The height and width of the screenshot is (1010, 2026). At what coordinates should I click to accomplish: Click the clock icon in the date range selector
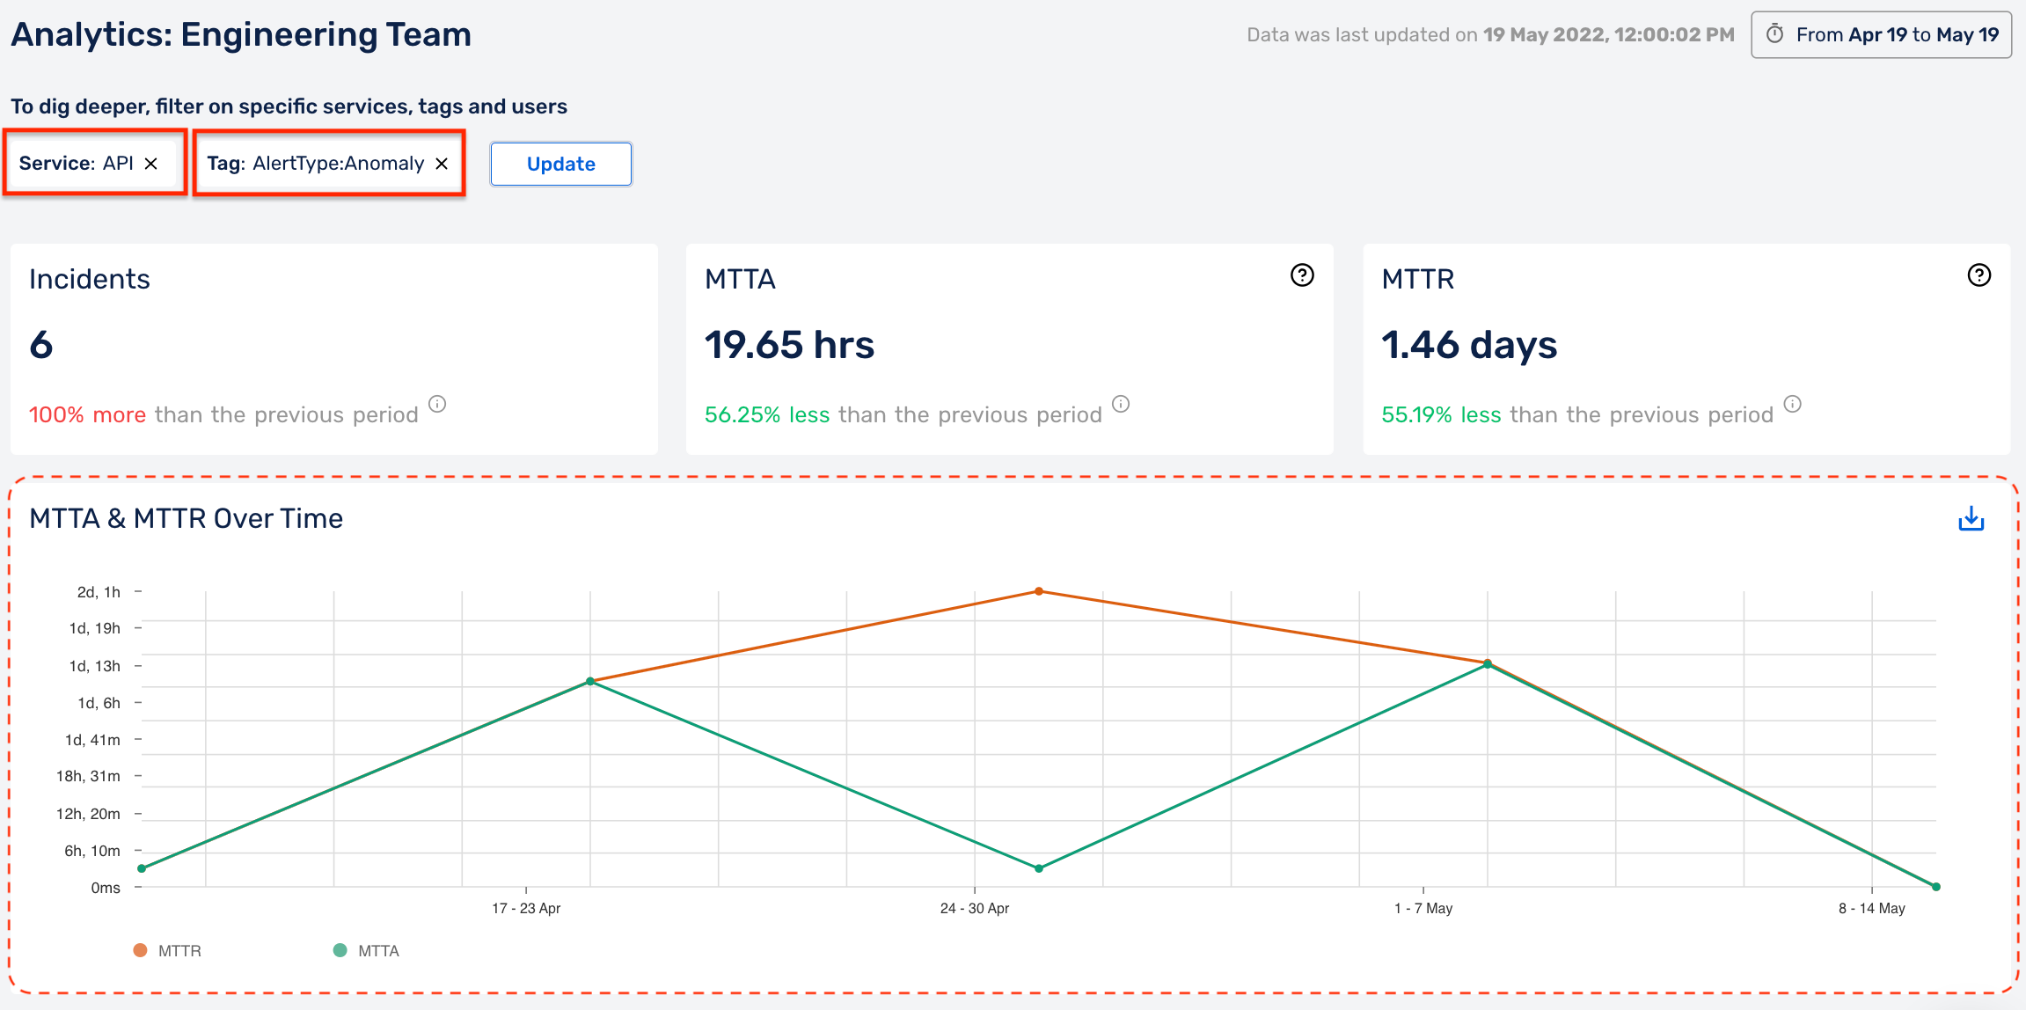click(x=1774, y=34)
